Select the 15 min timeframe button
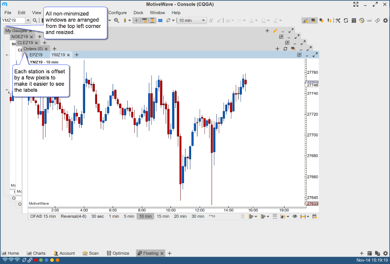Viewport: 390px width, 264px height. pos(163,216)
